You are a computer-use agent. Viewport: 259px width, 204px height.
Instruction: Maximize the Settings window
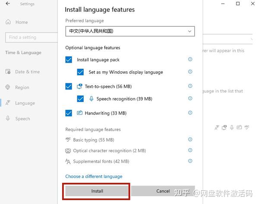point(238,3)
